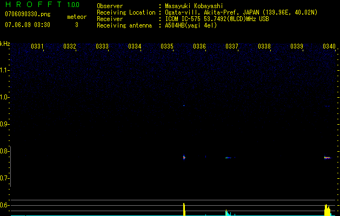Image resolution: width=340 pixels, height=216 pixels.
Task: Click the 0331 time marker
Action: coord(37,46)
